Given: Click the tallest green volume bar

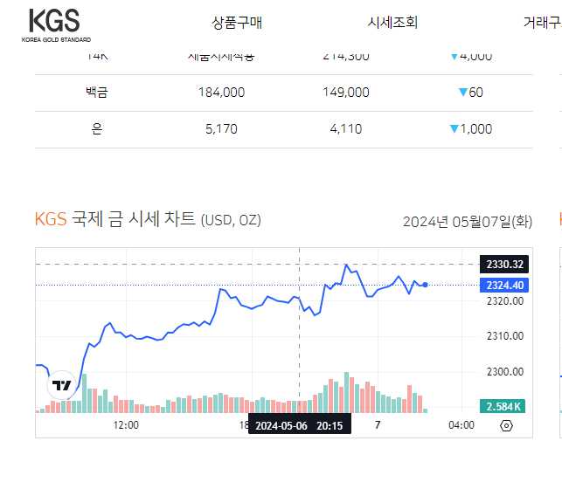Looking at the screenshot, I should [x=346, y=392].
